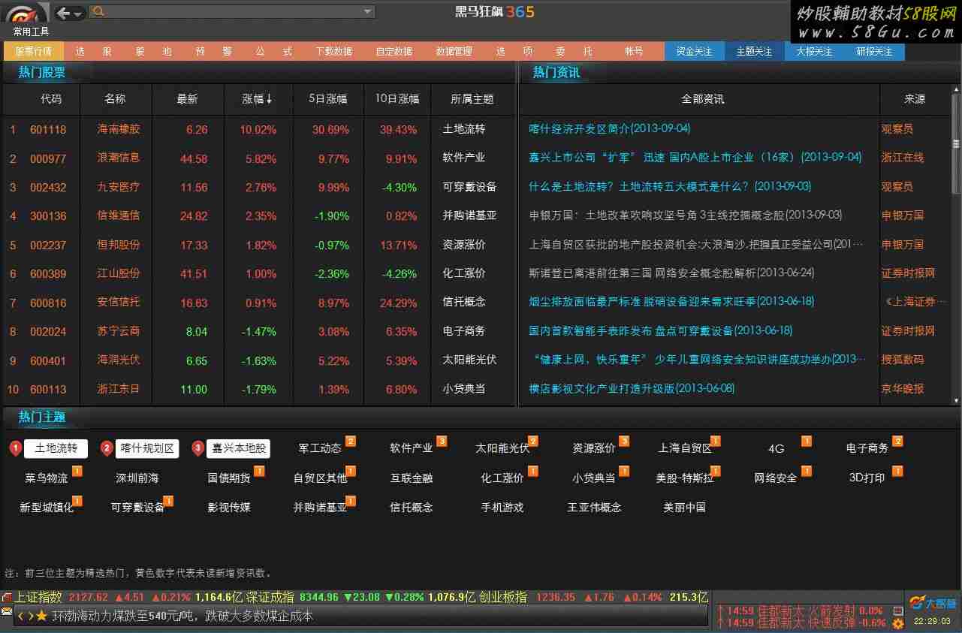Switch to the 研报关注 tab
Viewport: 962px width, 633px height.
(874, 51)
